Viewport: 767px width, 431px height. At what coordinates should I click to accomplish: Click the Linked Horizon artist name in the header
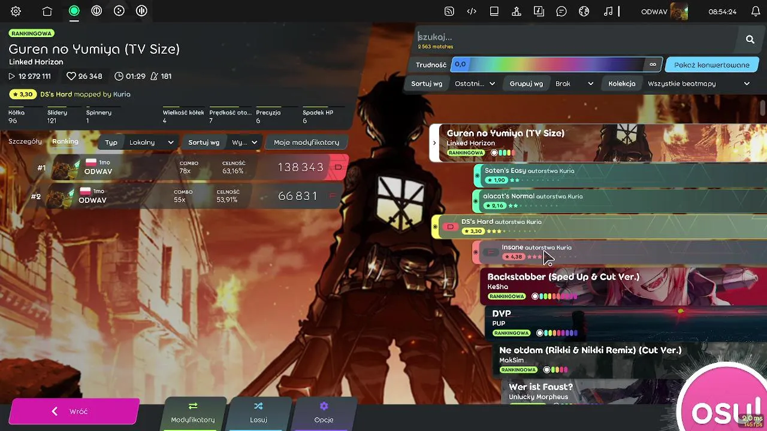(x=36, y=62)
